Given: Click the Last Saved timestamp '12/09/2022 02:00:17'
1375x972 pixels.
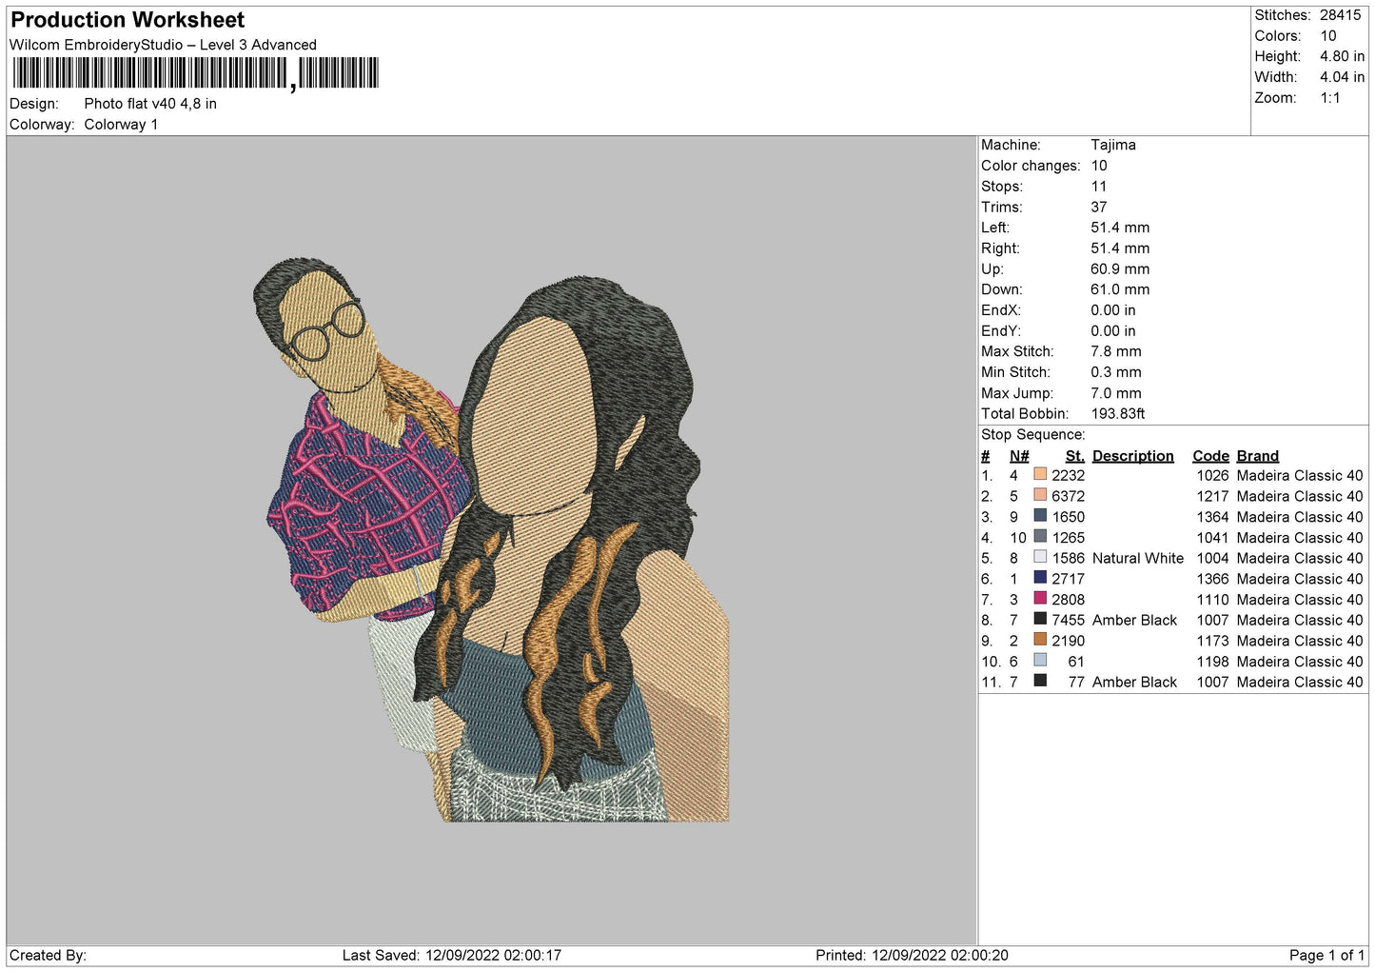Looking at the screenshot, I should pos(493,955).
